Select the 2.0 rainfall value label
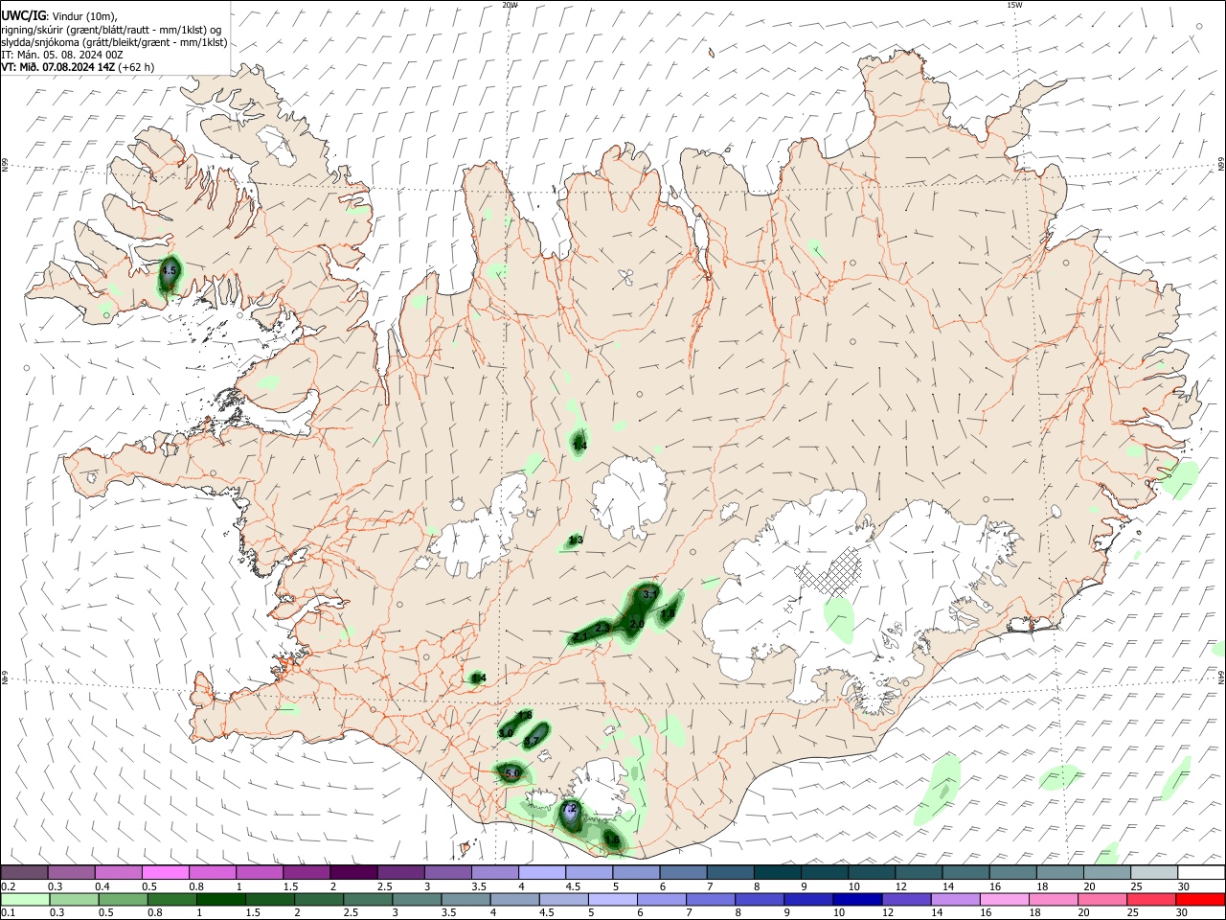The image size is (1226, 920). (x=636, y=625)
